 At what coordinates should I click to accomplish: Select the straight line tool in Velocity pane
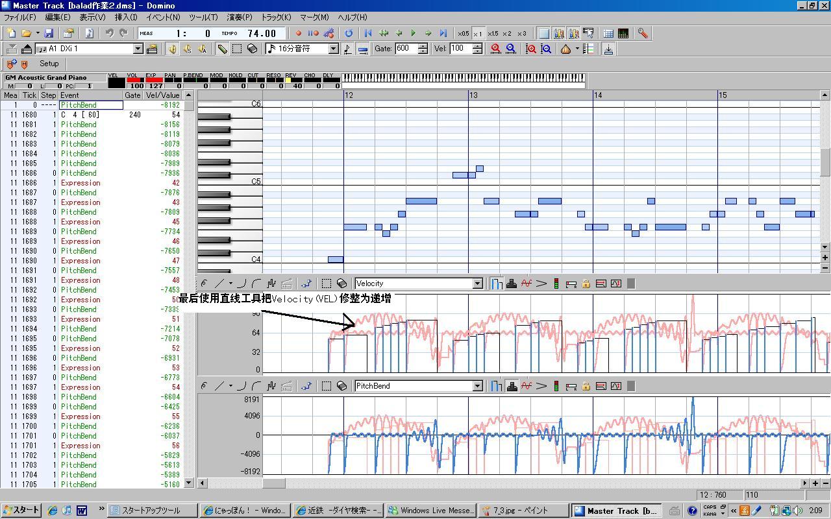point(219,284)
